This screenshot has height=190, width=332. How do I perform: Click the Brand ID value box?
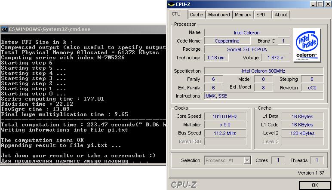283,41
